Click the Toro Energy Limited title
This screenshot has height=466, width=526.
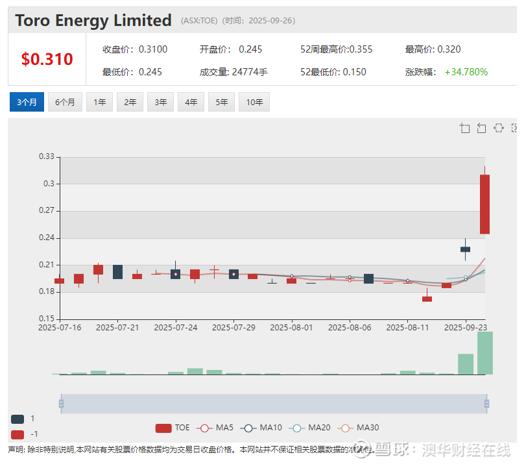click(x=93, y=21)
